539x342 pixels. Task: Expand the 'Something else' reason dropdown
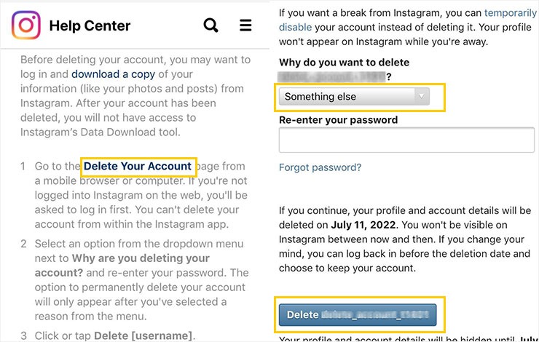[354, 97]
